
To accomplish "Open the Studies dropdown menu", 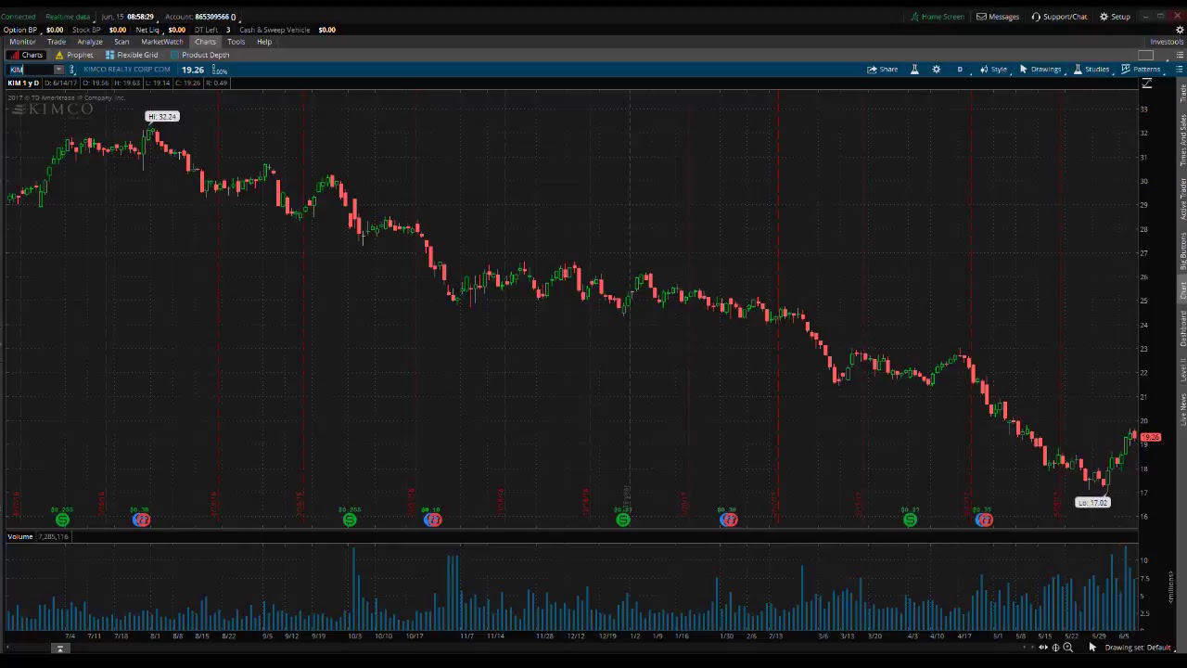I will coord(1091,70).
